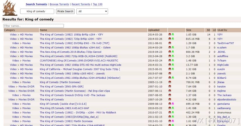Click green skull icon on HighCode row

(173, 65)
